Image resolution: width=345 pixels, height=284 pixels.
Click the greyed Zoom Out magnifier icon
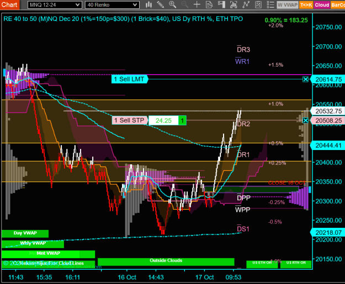point(184,4)
